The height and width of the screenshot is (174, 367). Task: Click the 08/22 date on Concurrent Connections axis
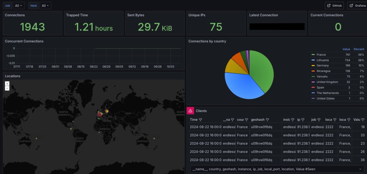coord(94,67)
